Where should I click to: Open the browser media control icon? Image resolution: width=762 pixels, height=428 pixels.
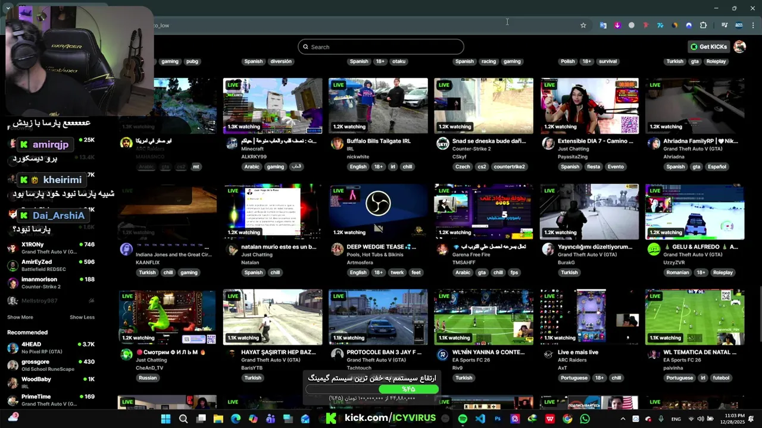point(724,25)
